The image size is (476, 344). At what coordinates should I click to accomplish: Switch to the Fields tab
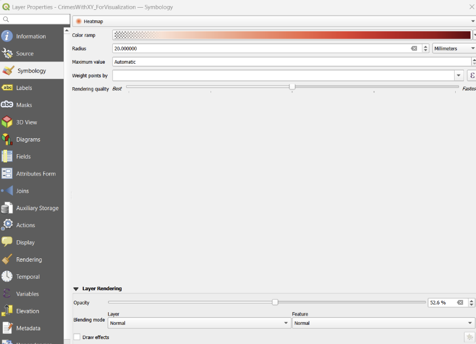coord(24,156)
